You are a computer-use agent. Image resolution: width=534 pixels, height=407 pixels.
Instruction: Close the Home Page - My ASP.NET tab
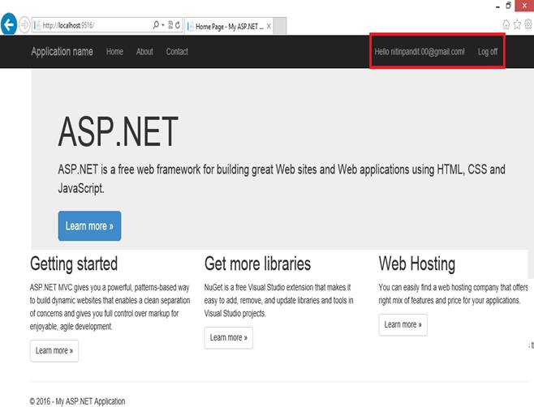point(269,26)
